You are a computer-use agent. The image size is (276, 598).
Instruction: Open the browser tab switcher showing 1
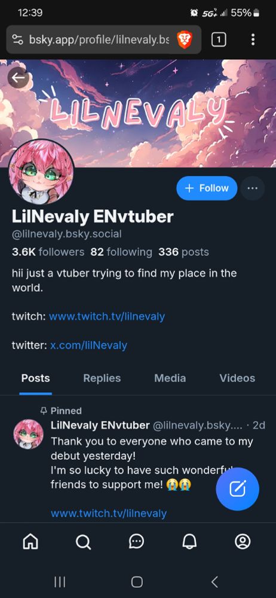coord(219,39)
